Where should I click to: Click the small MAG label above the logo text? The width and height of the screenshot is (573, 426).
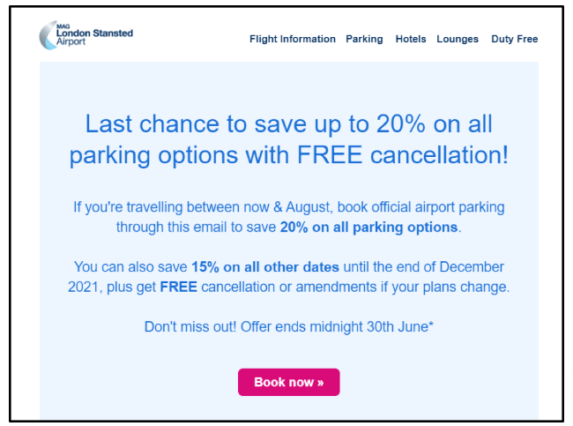(63, 26)
